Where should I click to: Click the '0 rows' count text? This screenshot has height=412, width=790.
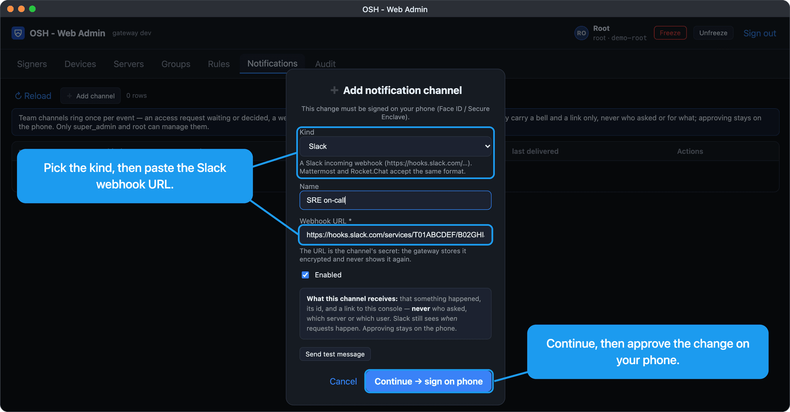[x=137, y=96]
